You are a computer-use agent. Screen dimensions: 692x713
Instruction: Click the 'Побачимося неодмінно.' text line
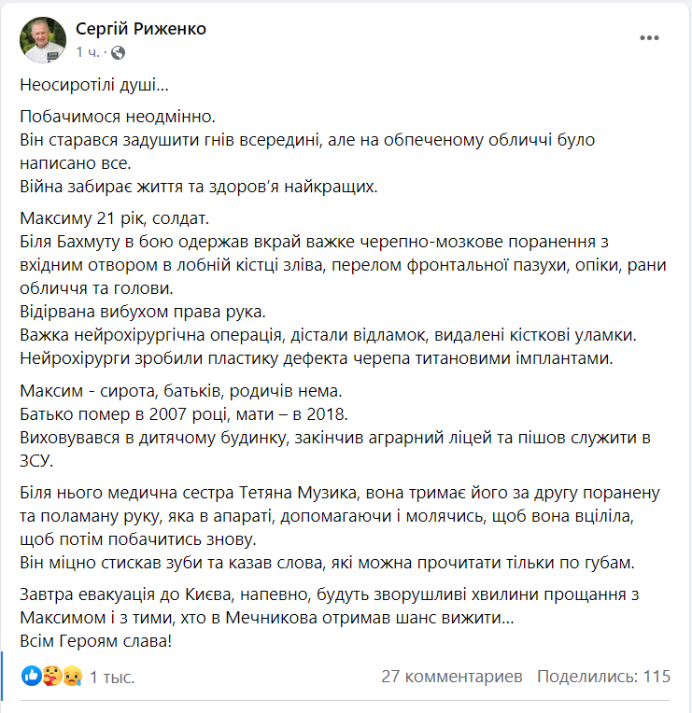pos(118,118)
